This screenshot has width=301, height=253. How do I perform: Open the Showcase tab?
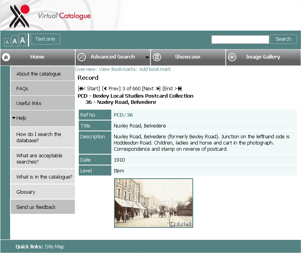pos(187,57)
